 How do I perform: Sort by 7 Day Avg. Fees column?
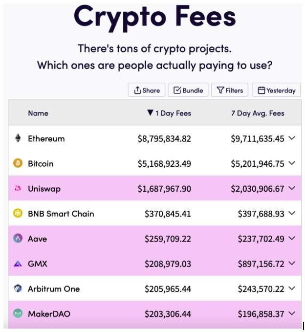pyautogui.click(x=258, y=113)
